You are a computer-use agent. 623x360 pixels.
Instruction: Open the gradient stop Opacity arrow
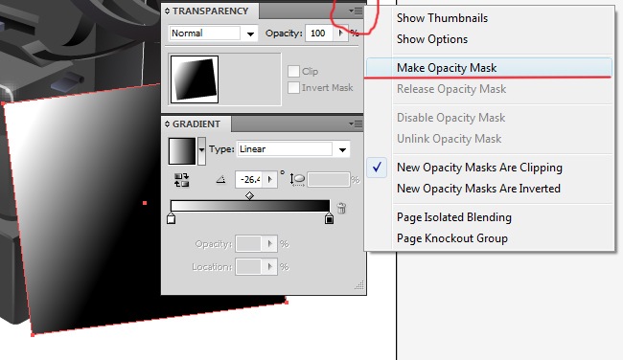click(x=270, y=244)
